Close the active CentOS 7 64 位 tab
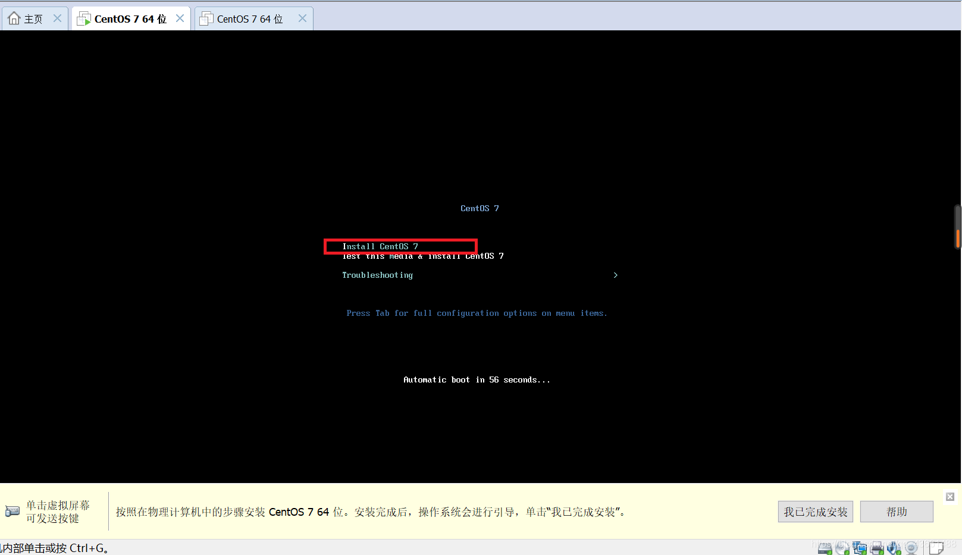 (x=180, y=18)
